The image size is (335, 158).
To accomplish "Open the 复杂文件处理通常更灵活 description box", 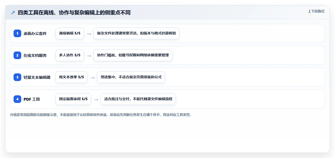I will point(136,33).
